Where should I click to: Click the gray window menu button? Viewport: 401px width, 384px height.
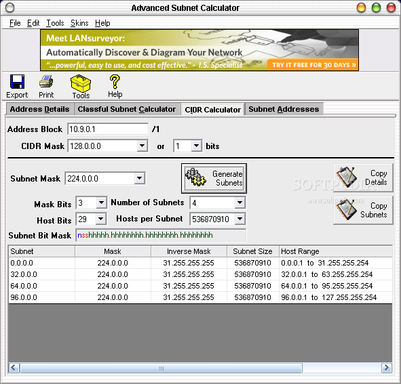(10, 7)
